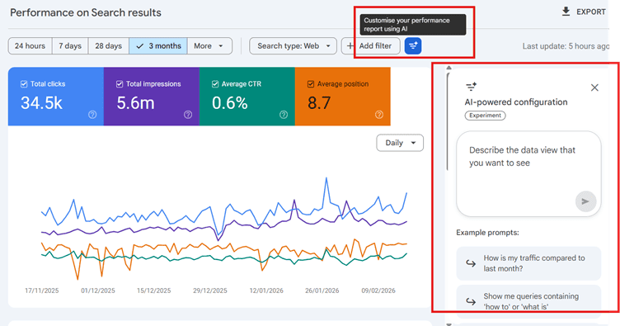620x326 pixels.
Task: Open help icon on Total impressions card
Action: tap(188, 115)
